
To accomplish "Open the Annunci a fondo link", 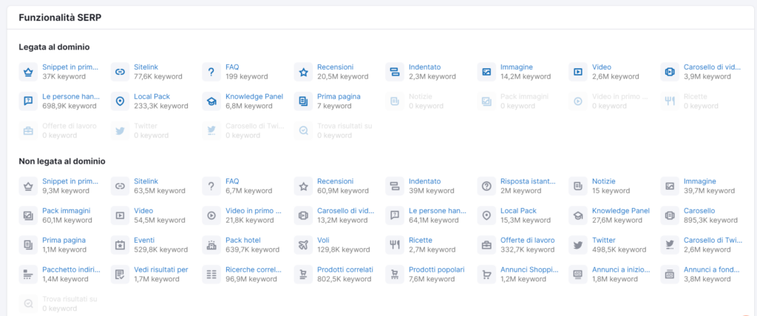I will tap(712, 269).
